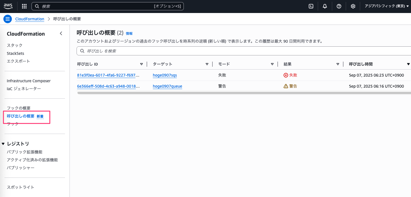The width and height of the screenshot is (411, 197).
Task: Click the 情報 info link beside the heading
Action: (x=129, y=33)
